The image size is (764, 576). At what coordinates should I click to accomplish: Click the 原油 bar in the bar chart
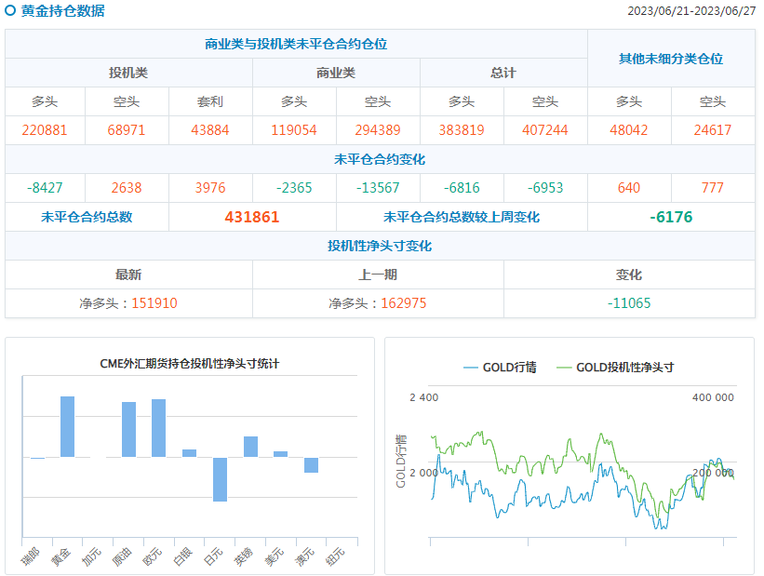pyautogui.click(x=128, y=429)
